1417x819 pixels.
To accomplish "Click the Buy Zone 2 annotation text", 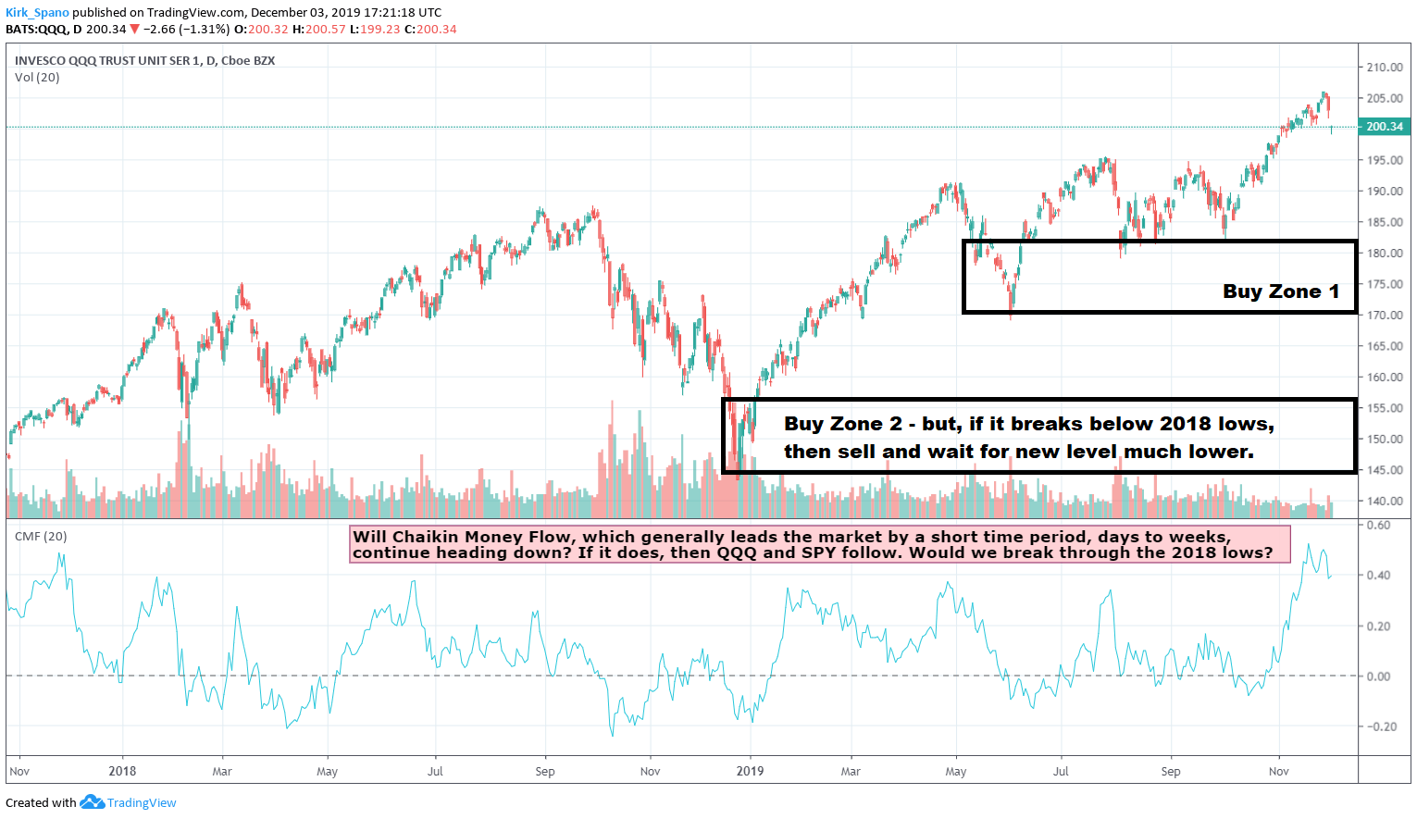I will point(1029,438).
